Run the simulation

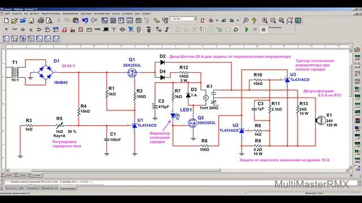(247, 29)
